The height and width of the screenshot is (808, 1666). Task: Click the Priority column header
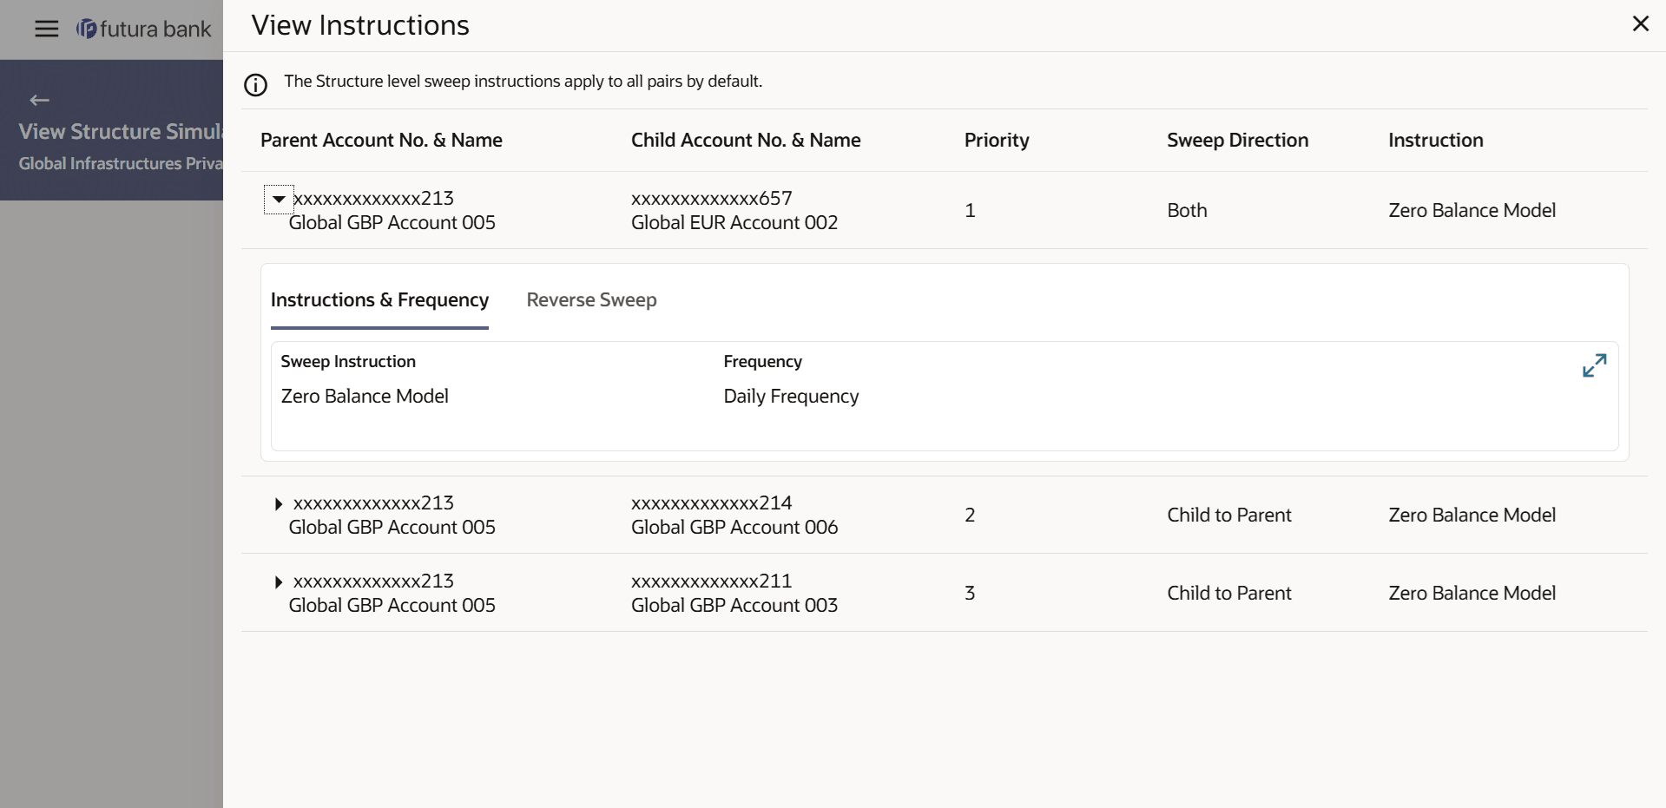(996, 141)
